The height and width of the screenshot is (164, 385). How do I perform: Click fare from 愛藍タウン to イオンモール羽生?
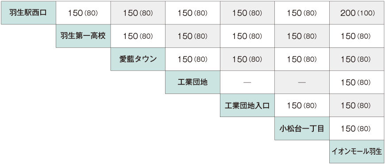[357, 59]
